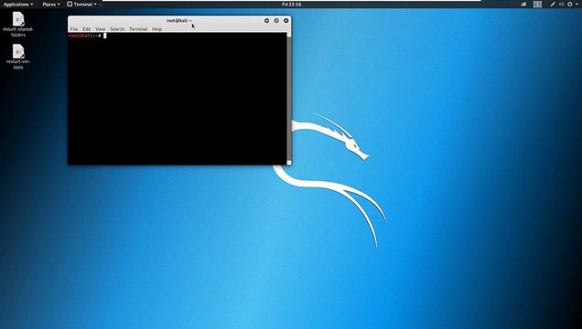This screenshot has width=582, height=329.
Task: Click the screen recording camera tray icon
Action: point(523,5)
